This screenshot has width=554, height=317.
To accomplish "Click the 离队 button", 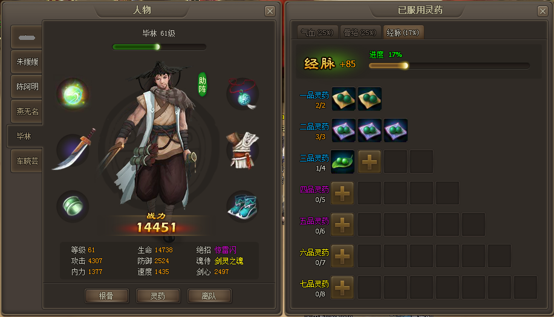I will point(209,296).
